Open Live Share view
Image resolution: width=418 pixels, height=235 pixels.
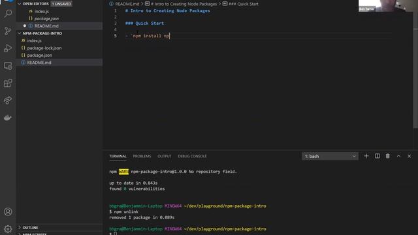pos(8,101)
